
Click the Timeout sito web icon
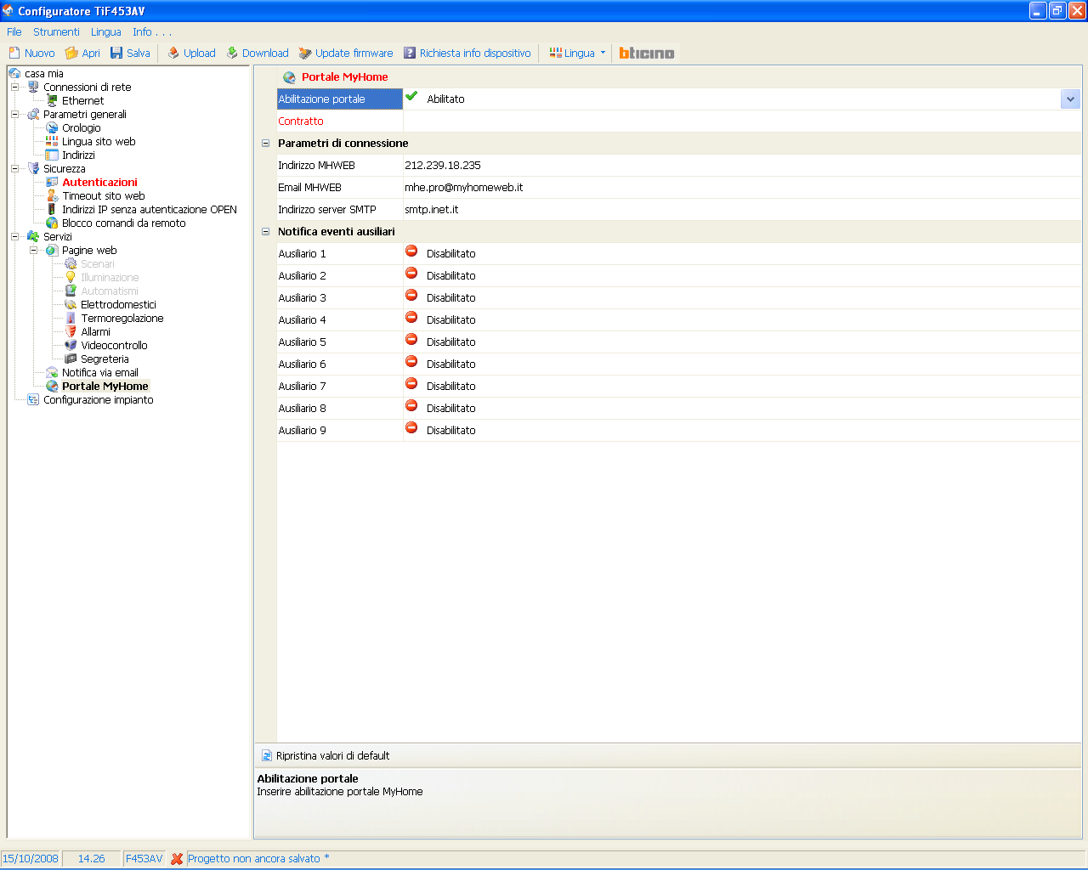[x=52, y=195]
